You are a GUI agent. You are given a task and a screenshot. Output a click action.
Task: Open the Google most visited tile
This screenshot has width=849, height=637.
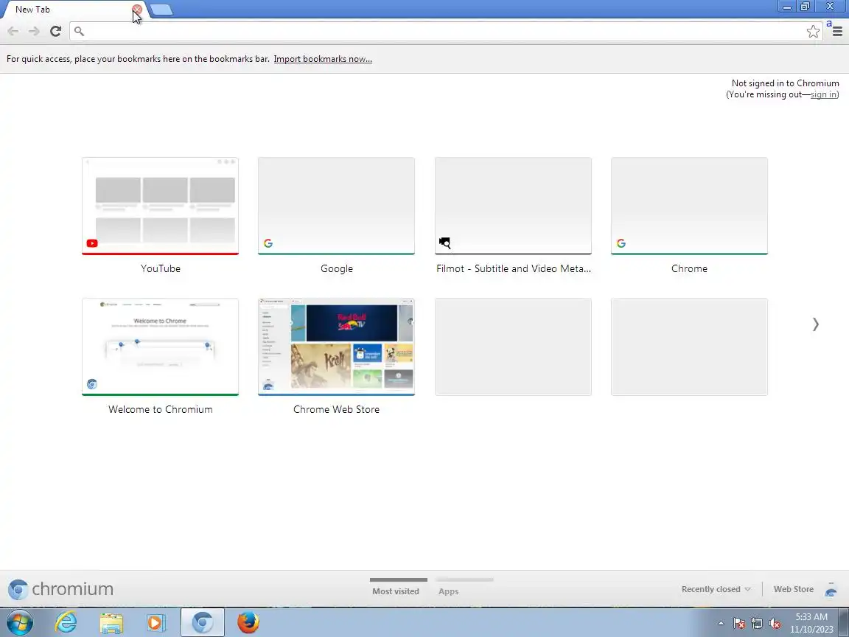(x=336, y=206)
